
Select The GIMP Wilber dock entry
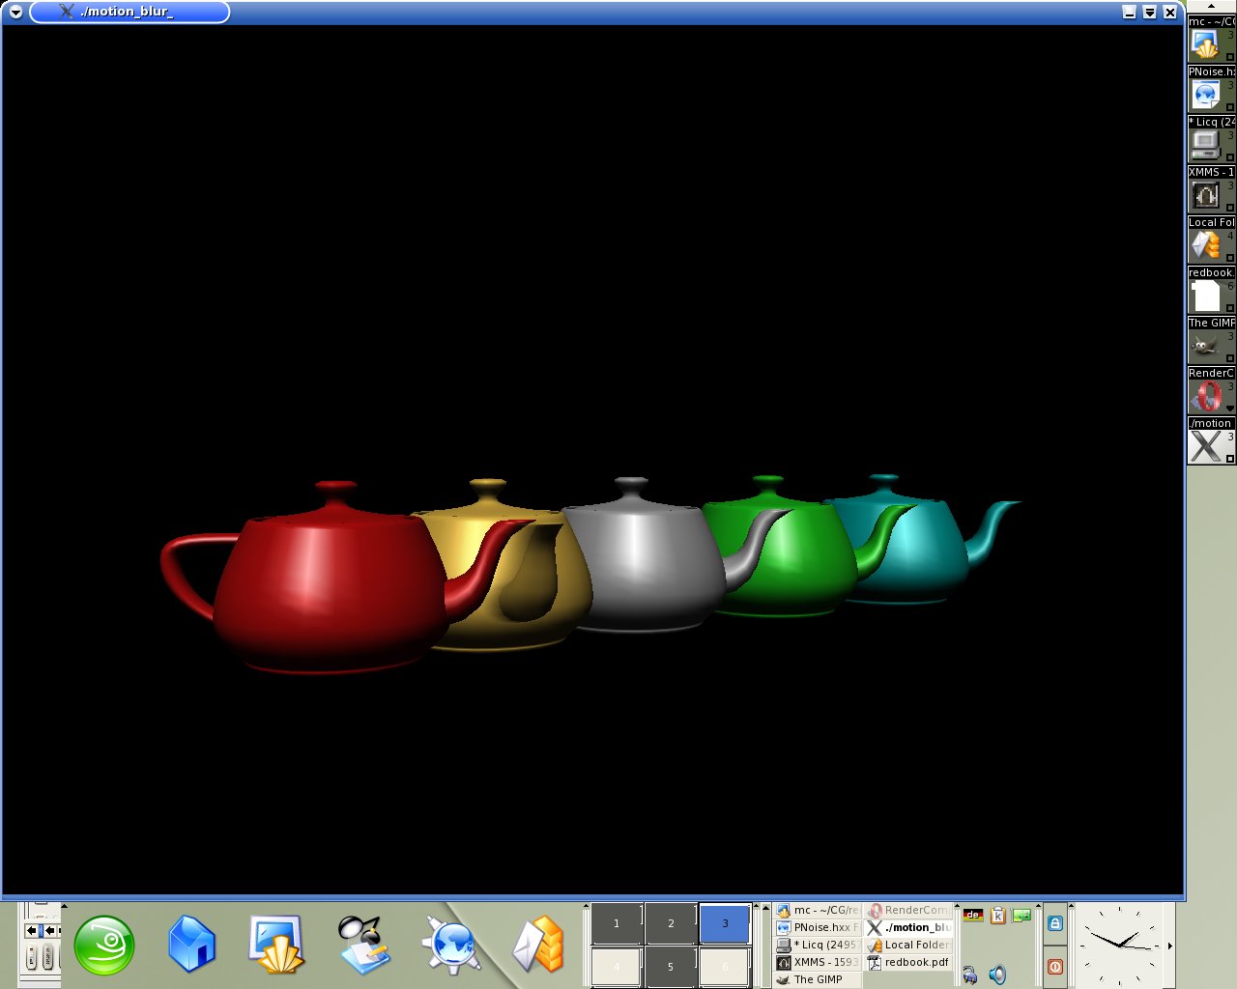pos(1211,340)
